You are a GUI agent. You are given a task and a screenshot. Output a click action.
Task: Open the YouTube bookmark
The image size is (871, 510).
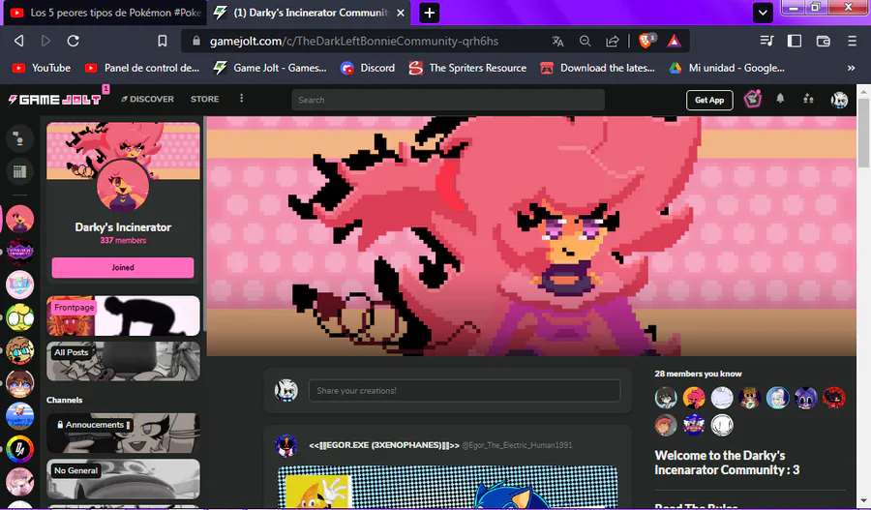pos(42,68)
